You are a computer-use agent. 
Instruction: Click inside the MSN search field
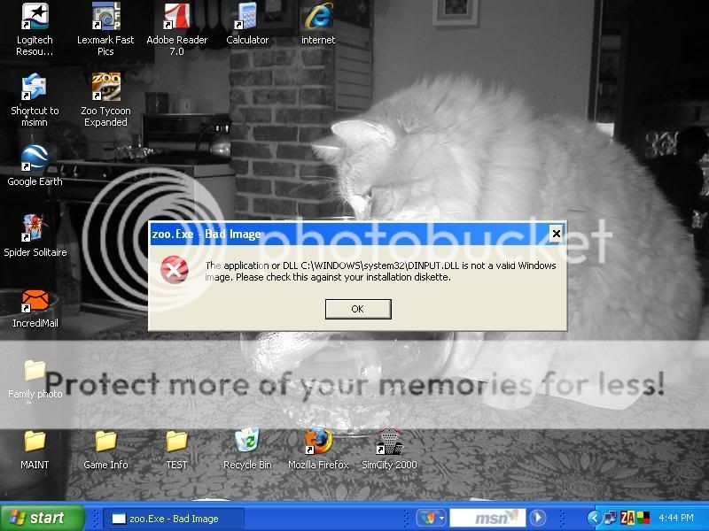click(487, 518)
